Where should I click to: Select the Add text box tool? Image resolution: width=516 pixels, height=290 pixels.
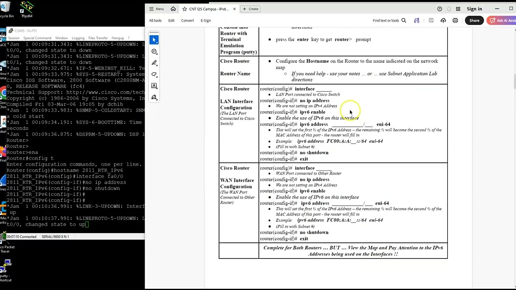click(x=154, y=86)
